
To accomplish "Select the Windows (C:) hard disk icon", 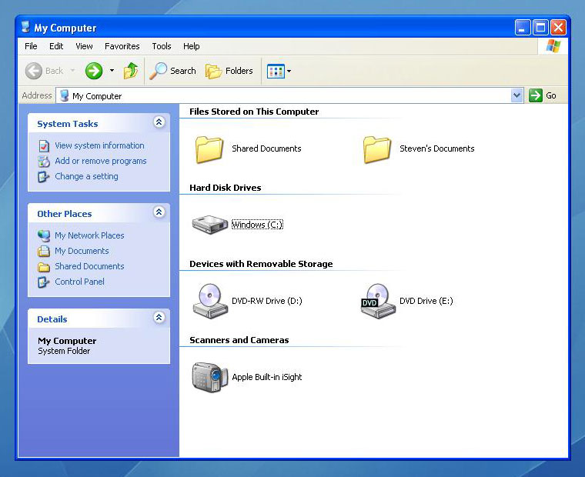I will [x=210, y=225].
